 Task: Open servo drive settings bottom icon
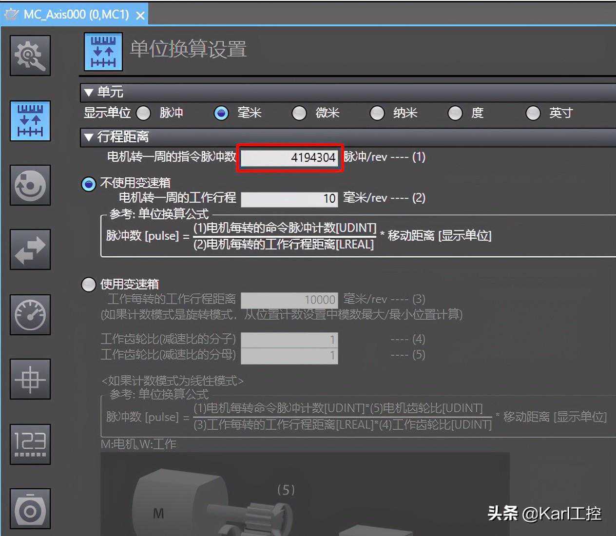[30, 509]
